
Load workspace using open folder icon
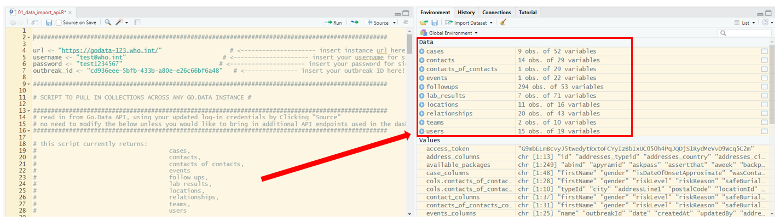click(x=423, y=22)
